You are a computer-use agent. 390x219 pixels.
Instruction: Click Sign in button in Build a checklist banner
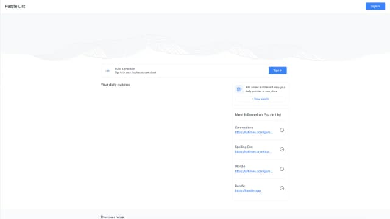pos(278,71)
